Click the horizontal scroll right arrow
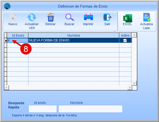Image resolution: width=159 pixels, height=122 pixels. (130, 88)
